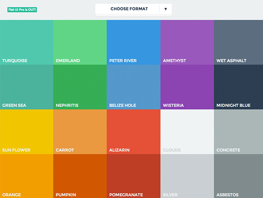
Task: Pick the Turquoise color swatch
Action: pyautogui.click(x=27, y=43)
